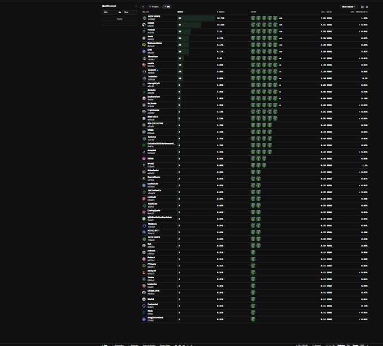383x346 pixels.
Task: Open avatar of the holder owning 41
Action: 144,25
